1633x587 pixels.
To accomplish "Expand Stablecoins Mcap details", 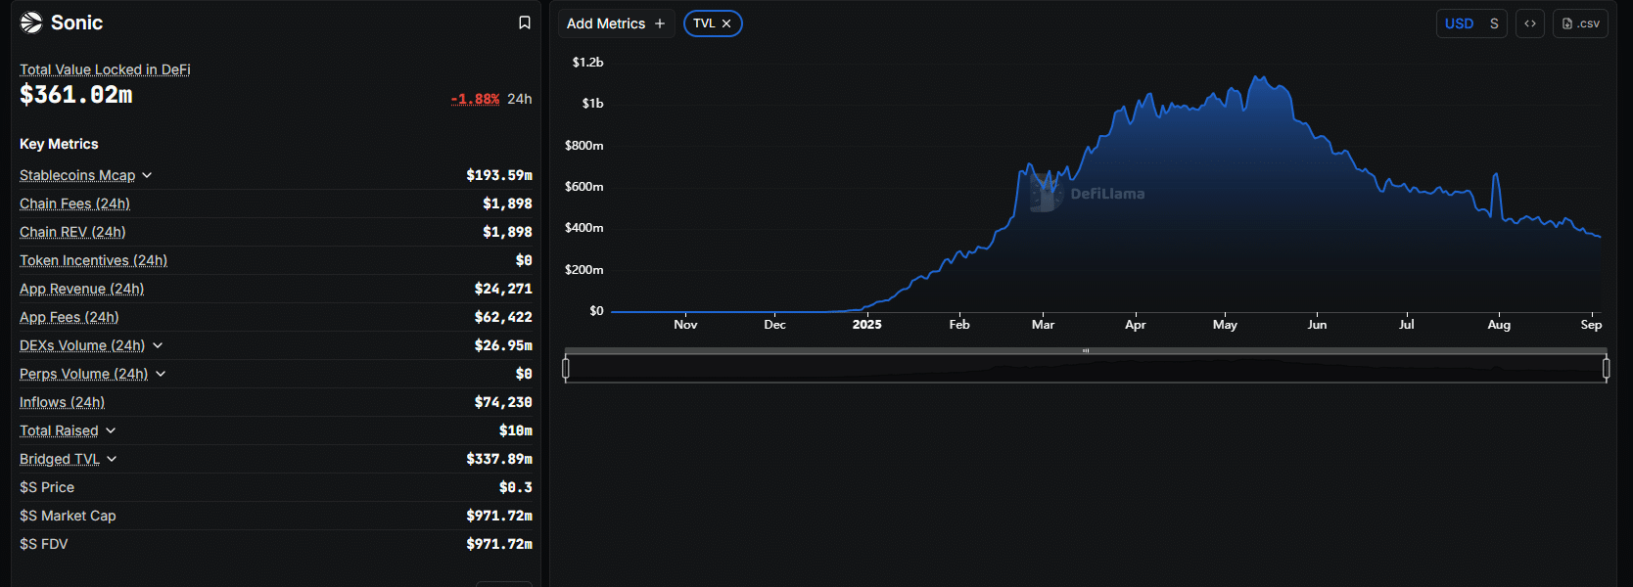I will click(x=147, y=175).
